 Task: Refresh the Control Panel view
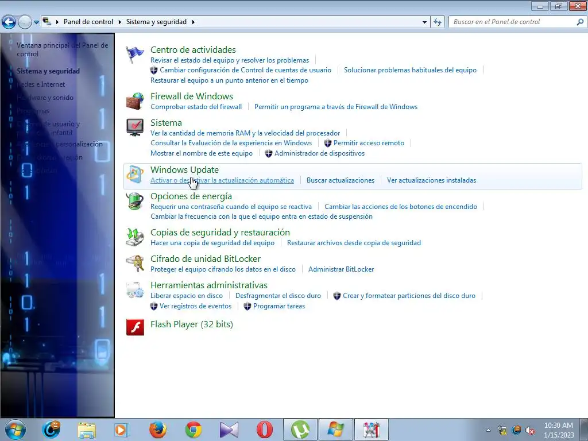437,22
